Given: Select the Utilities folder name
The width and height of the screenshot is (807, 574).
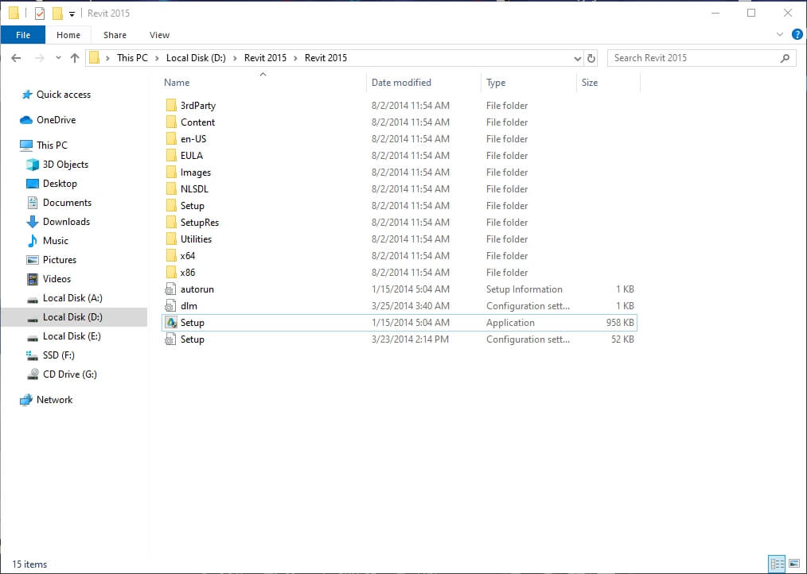Looking at the screenshot, I should tap(196, 239).
